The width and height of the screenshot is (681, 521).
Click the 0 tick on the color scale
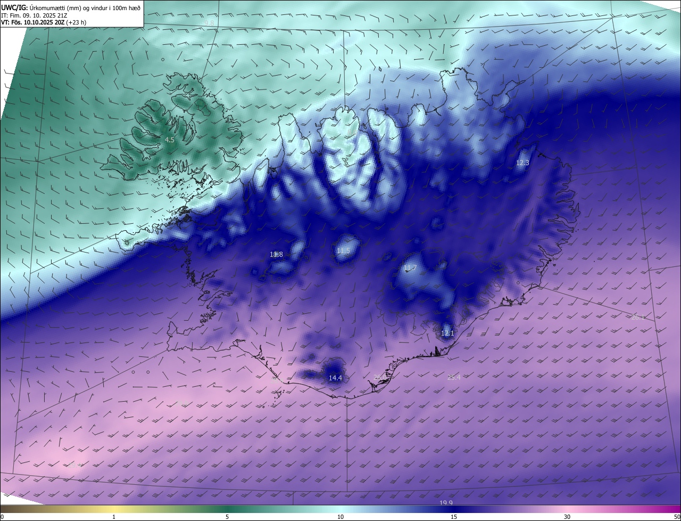2,517
